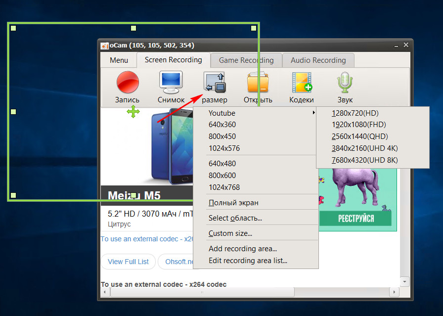The image size is (443, 316).
Task: Pick 1280x720(HD) Youtube preset
Action: [x=373, y=113]
